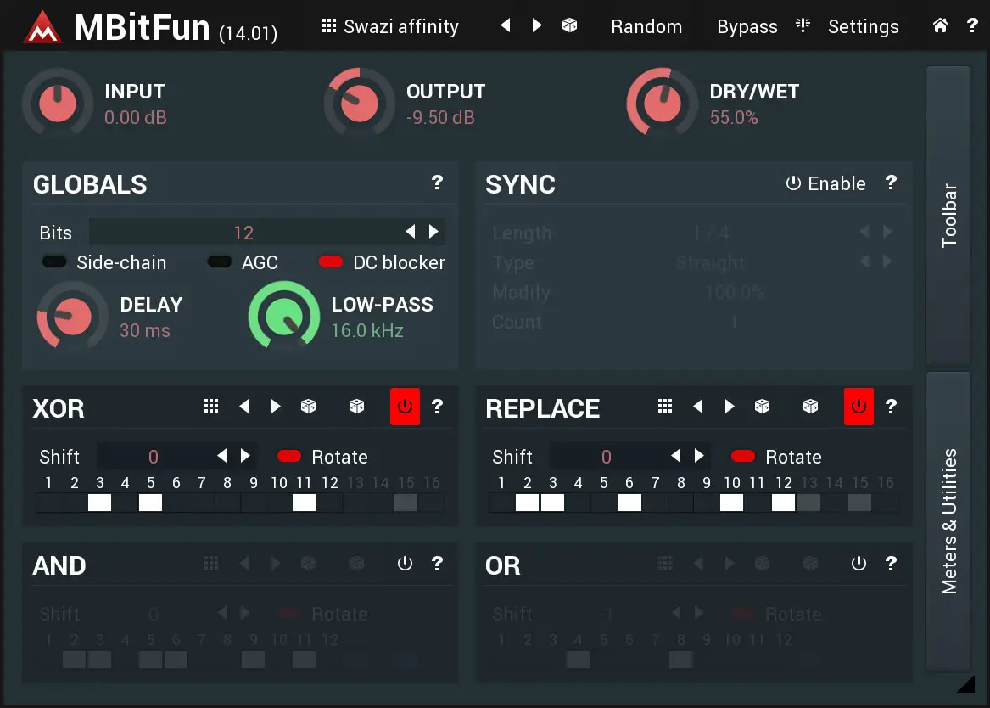
Task: Open the REPLACE section preset grid icon
Action: click(665, 408)
